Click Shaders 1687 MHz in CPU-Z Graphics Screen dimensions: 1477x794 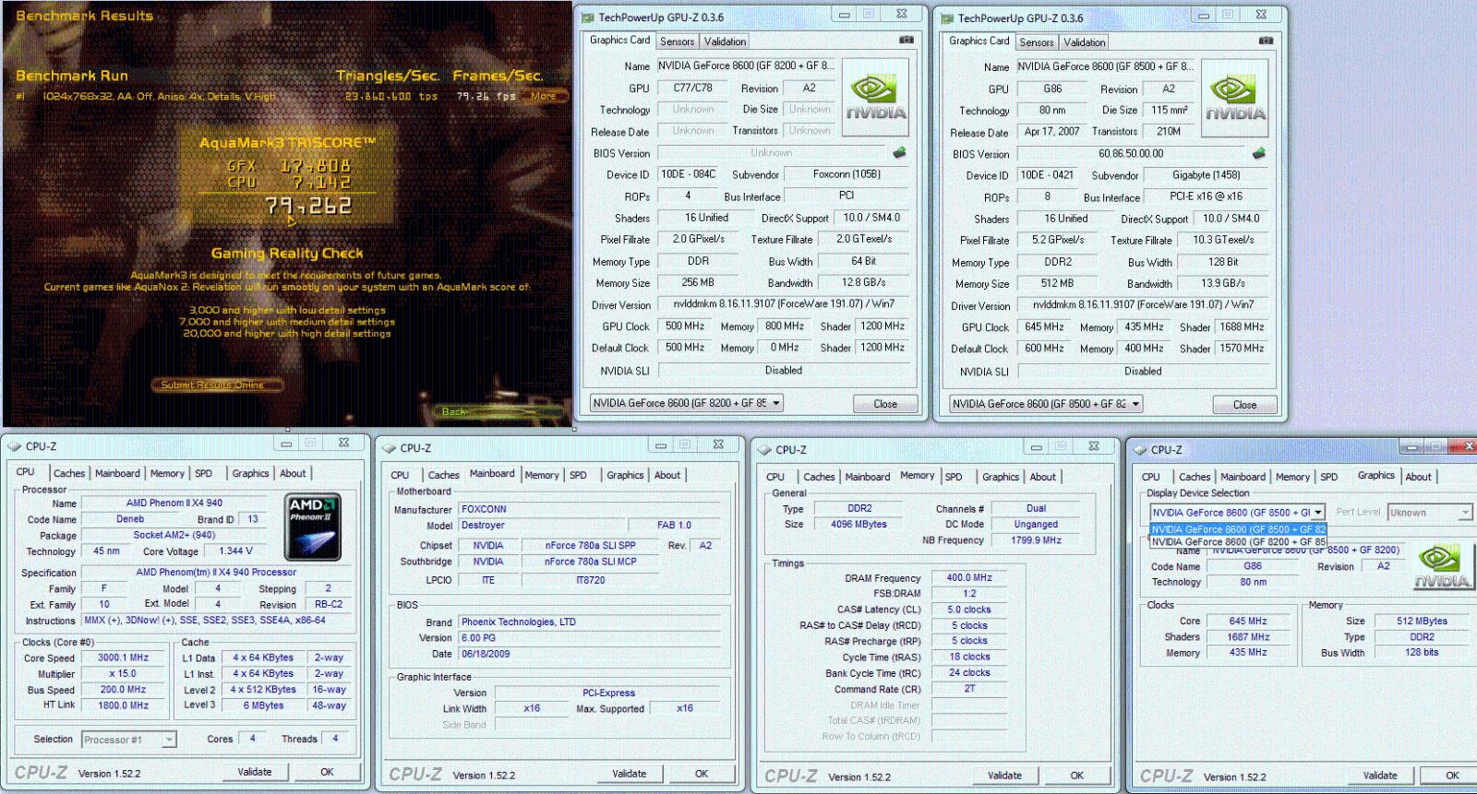pos(1248,636)
